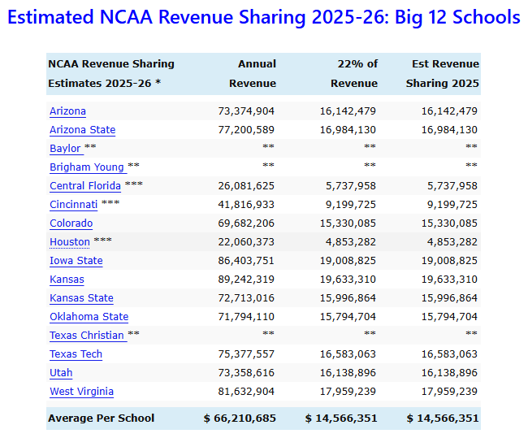The width and height of the screenshot is (528, 438).
Task: Click Kansas State 22% value 15,996,864
Action: [x=348, y=298]
